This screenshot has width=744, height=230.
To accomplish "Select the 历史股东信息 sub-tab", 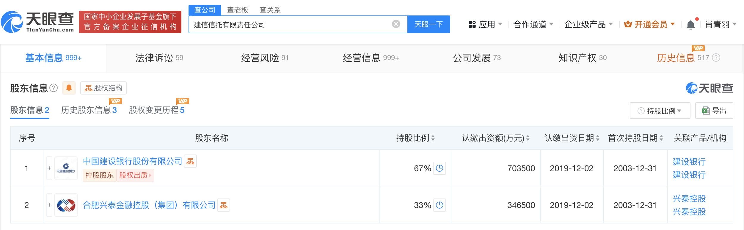I will point(89,110).
